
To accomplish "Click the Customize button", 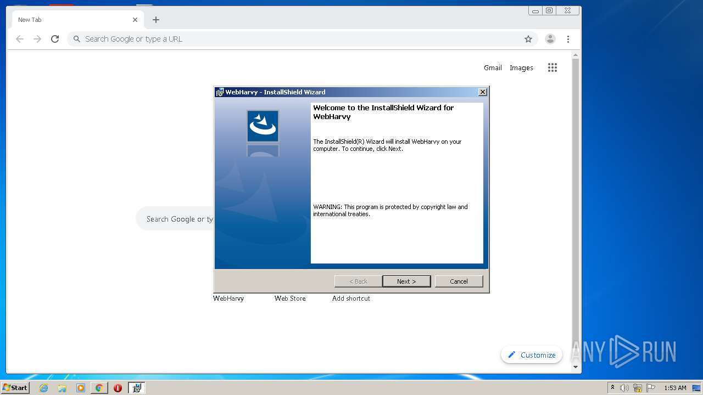I will pos(532,355).
